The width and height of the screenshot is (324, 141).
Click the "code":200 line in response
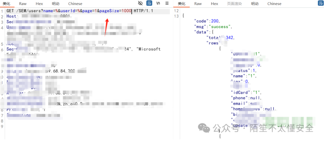point(207,21)
